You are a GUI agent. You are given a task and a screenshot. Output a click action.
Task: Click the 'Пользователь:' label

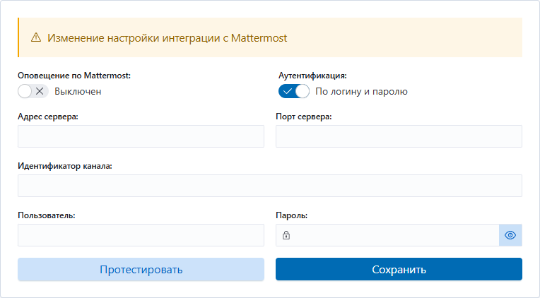click(47, 215)
